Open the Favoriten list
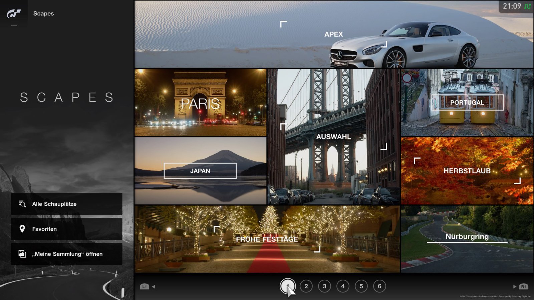This screenshot has height=300, width=534. [67, 229]
